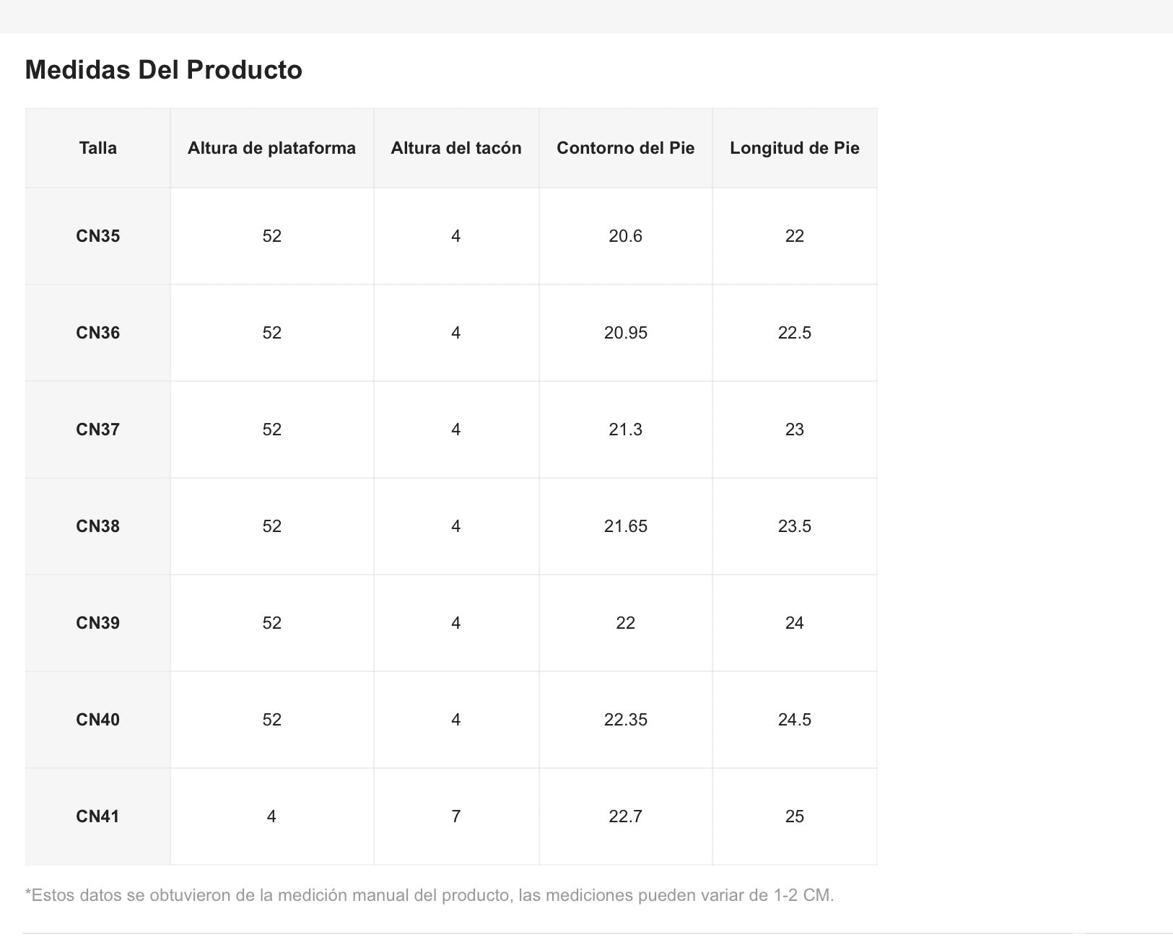The width and height of the screenshot is (1173, 937).
Task: Click the 21.65 contour value for CN38
Action: [x=625, y=526]
